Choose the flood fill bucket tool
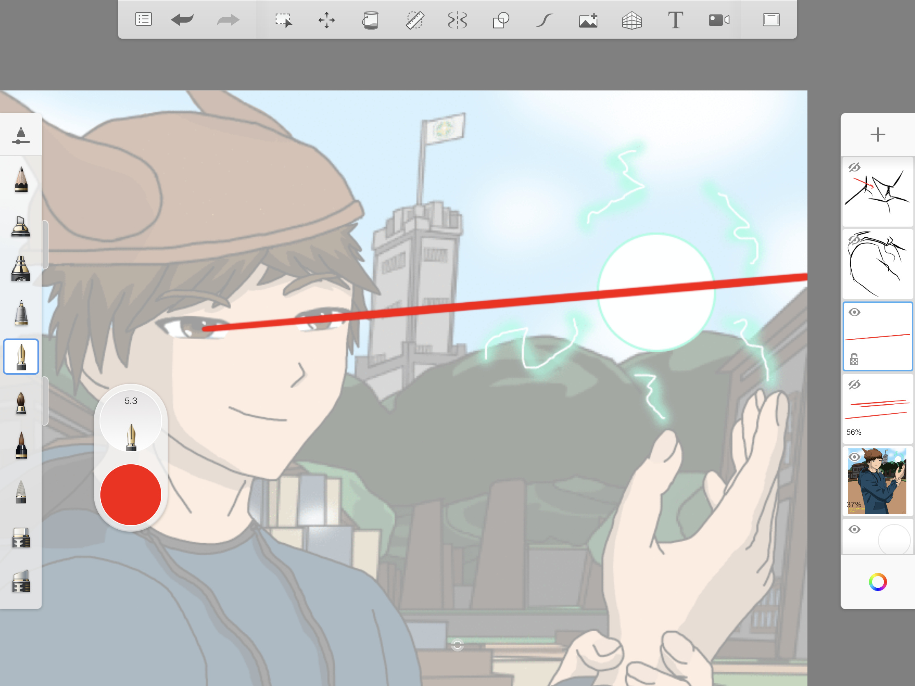Viewport: 915px width, 686px height. [x=370, y=20]
